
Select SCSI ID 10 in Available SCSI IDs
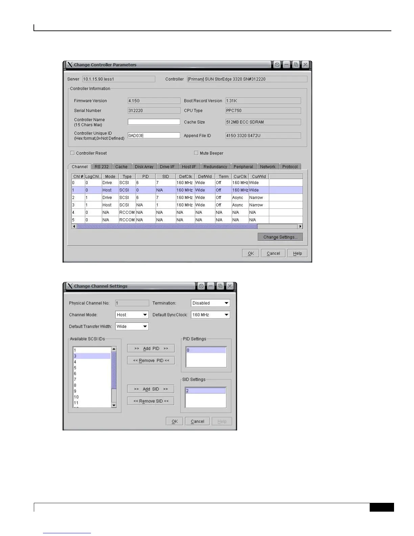pos(92,397)
